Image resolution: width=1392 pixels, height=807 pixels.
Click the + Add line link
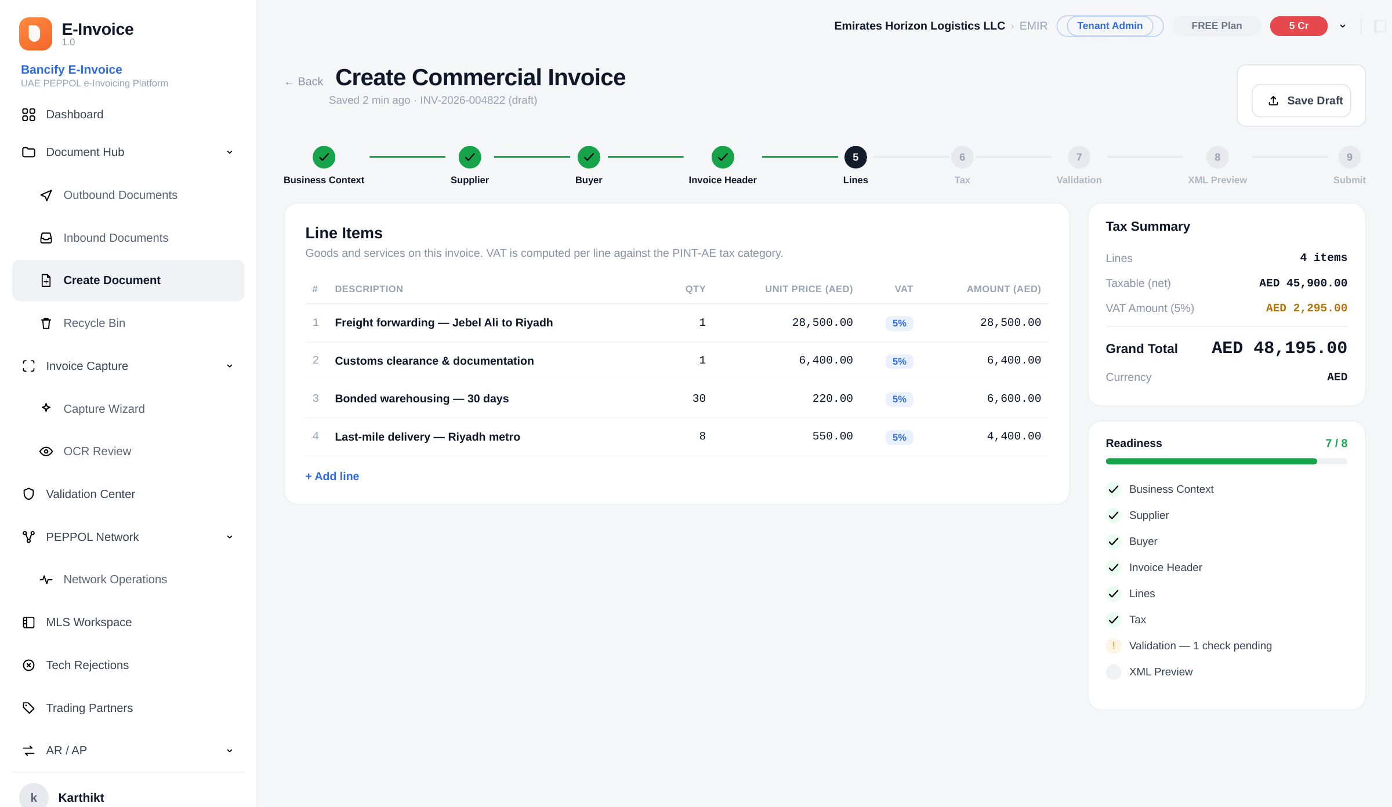332,476
